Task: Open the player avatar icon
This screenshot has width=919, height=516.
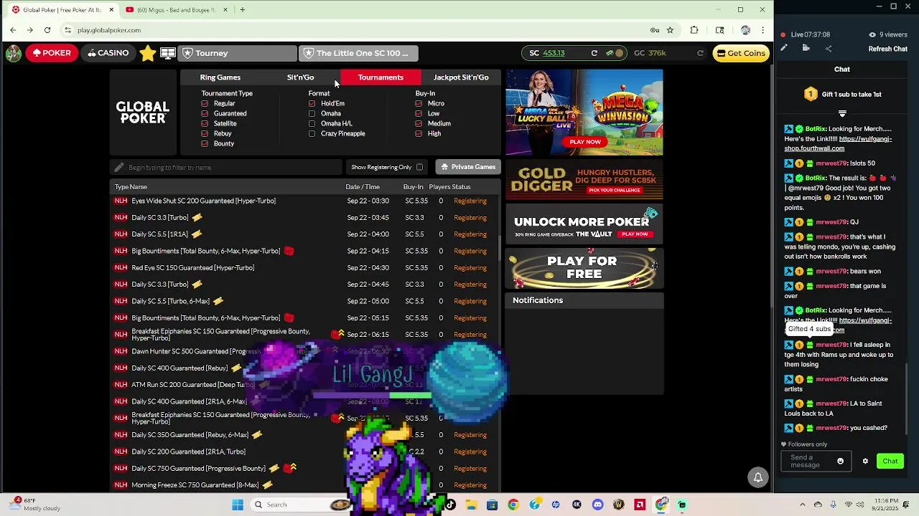Action: point(13,53)
